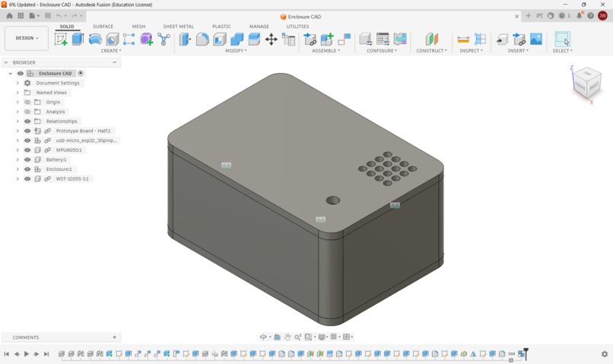Open the Change Parameters tool
613x364 pixels.
click(x=288, y=40)
